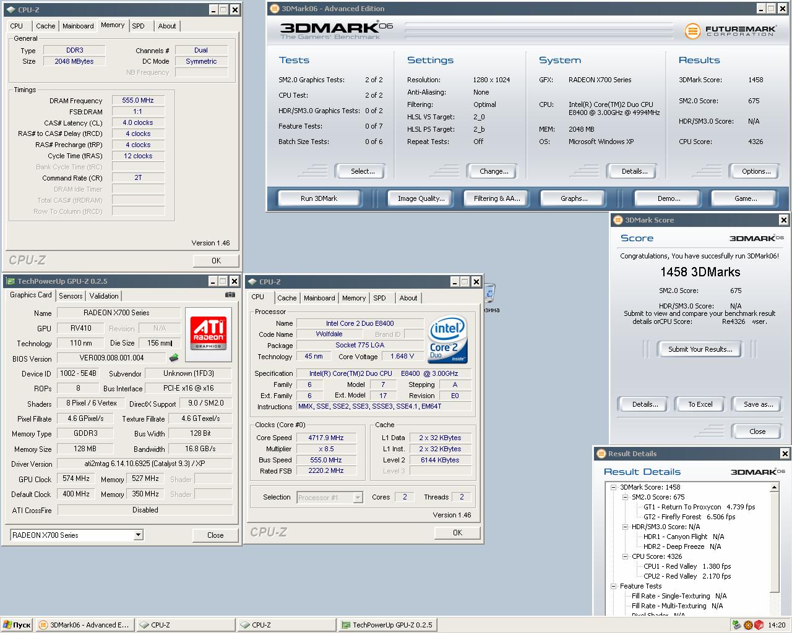Click the Safely Remove Hardware tray icon
792x633 pixels.
pos(737,625)
